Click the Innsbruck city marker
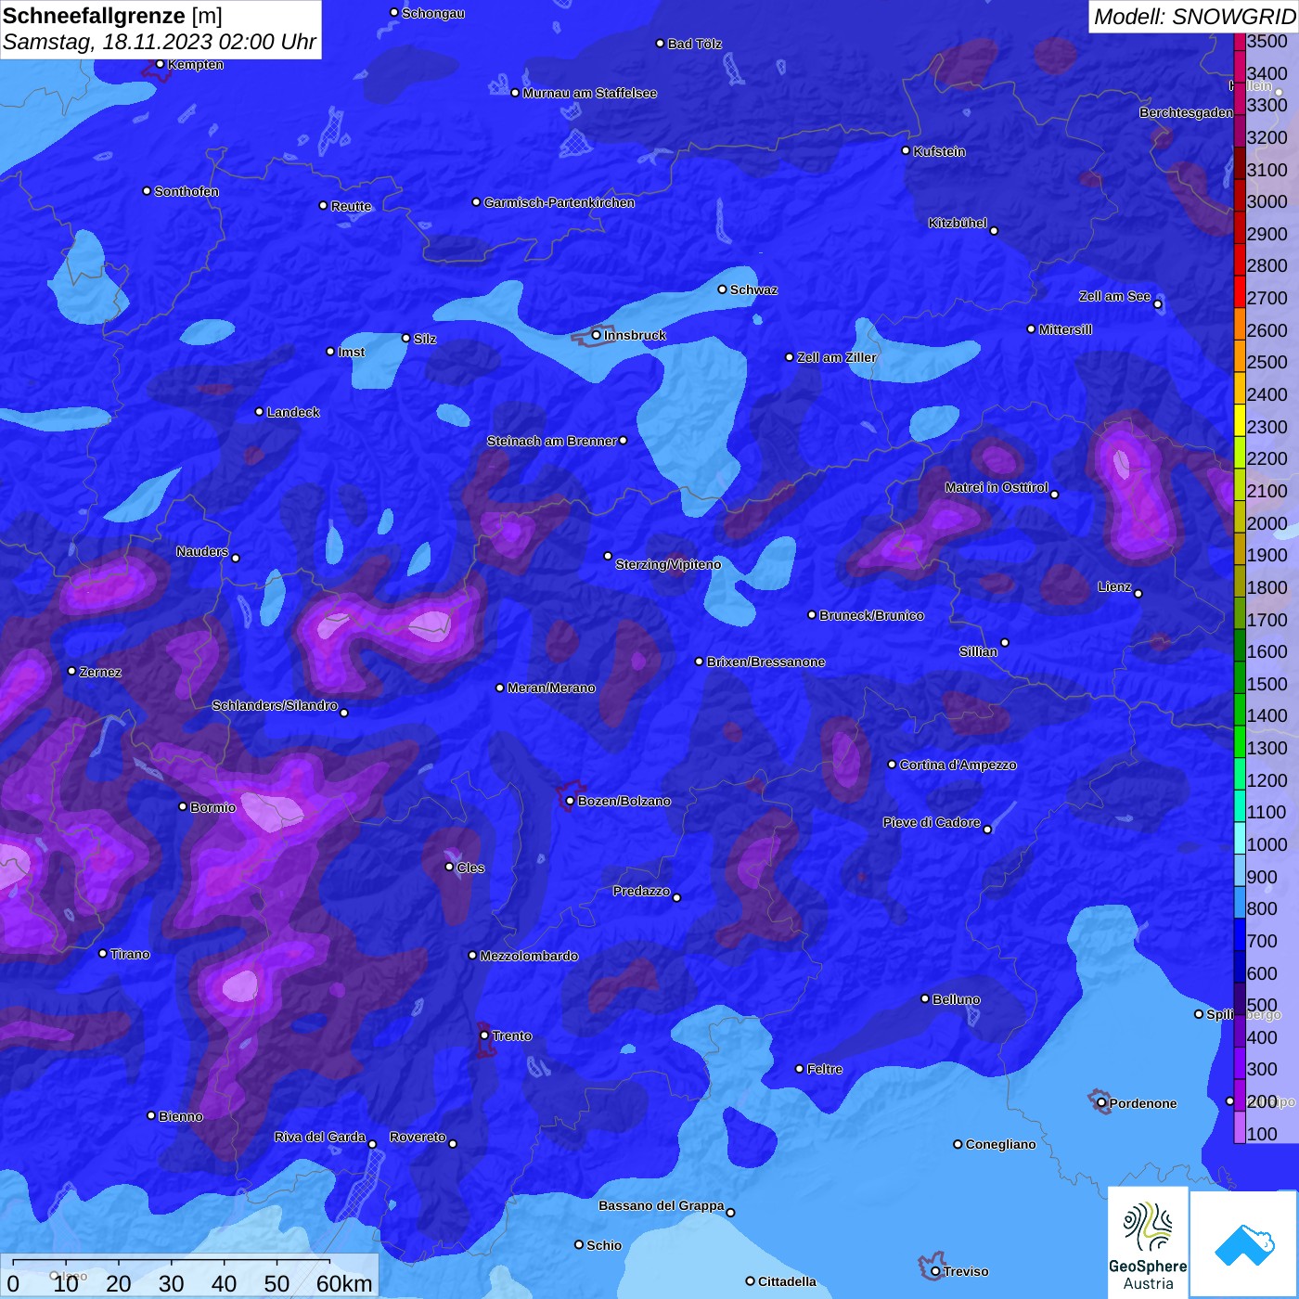1299x1299 pixels. (597, 335)
